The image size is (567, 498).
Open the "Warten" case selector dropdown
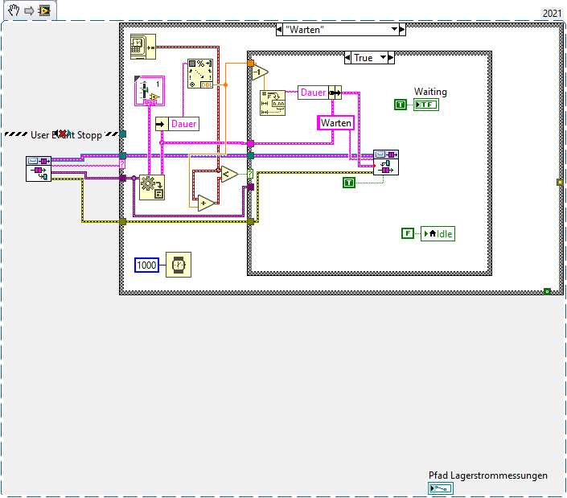click(x=395, y=29)
